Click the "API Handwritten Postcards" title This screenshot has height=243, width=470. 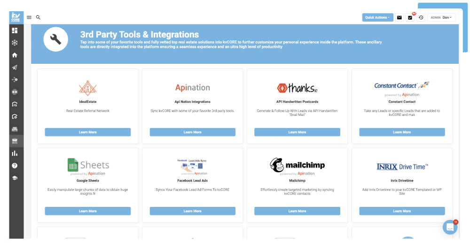(x=297, y=102)
